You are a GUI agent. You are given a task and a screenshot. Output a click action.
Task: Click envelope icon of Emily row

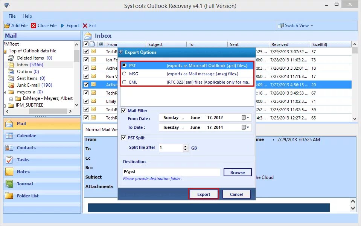click(x=93, y=101)
